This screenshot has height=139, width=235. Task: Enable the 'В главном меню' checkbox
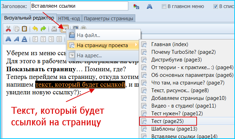164,6
